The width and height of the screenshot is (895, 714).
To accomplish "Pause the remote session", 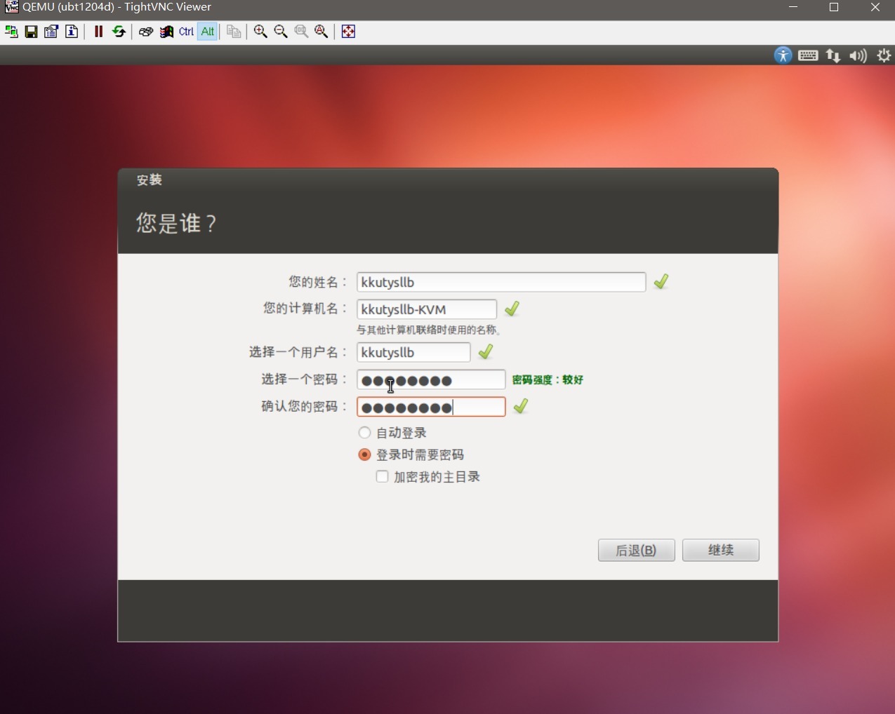I will (98, 32).
